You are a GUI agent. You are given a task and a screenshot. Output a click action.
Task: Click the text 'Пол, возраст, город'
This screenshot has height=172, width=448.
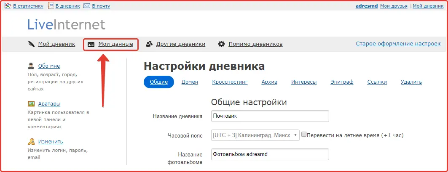pos(52,74)
